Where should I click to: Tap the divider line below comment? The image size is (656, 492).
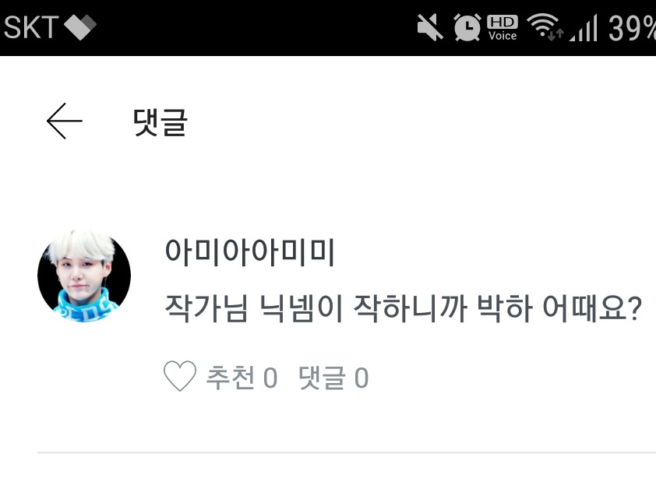pyautogui.click(x=347, y=452)
